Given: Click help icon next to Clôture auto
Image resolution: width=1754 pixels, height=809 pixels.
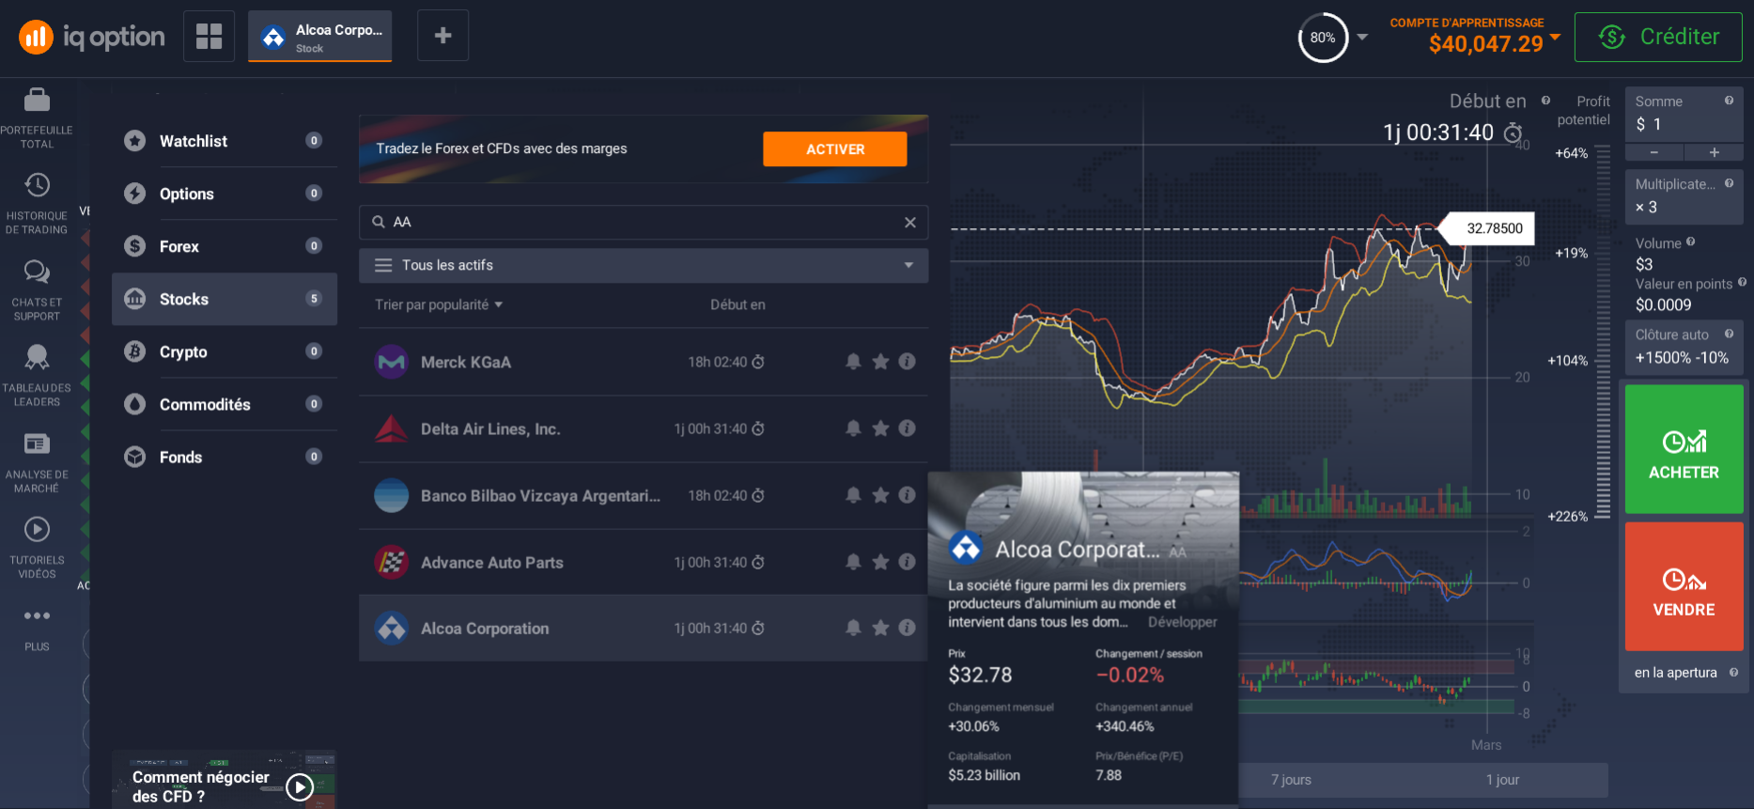Looking at the screenshot, I should pos(1729,334).
